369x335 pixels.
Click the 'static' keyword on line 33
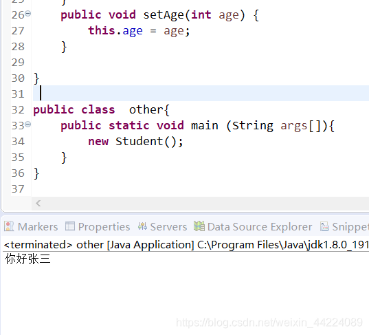129,125
